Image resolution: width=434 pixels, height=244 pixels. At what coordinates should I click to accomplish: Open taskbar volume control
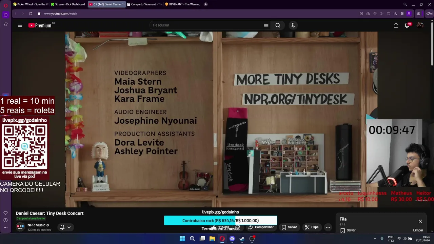(405, 239)
